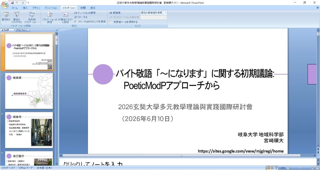Open the resolution dropdown (現在の解像度を使用)
The image size is (320, 170).
154,13
